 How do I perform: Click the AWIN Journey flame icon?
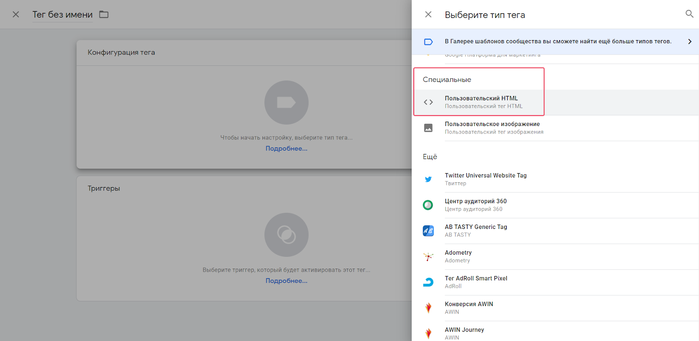pyautogui.click(x=428, y=334)
